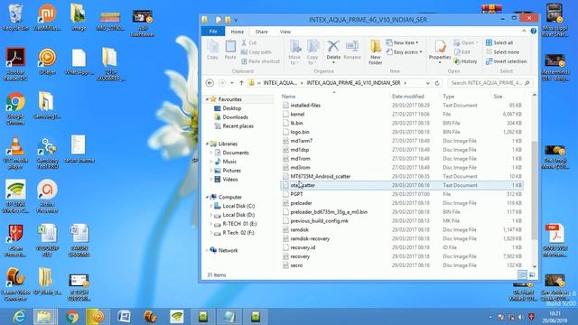Open Google Chrome desktop shortcut

15,108
